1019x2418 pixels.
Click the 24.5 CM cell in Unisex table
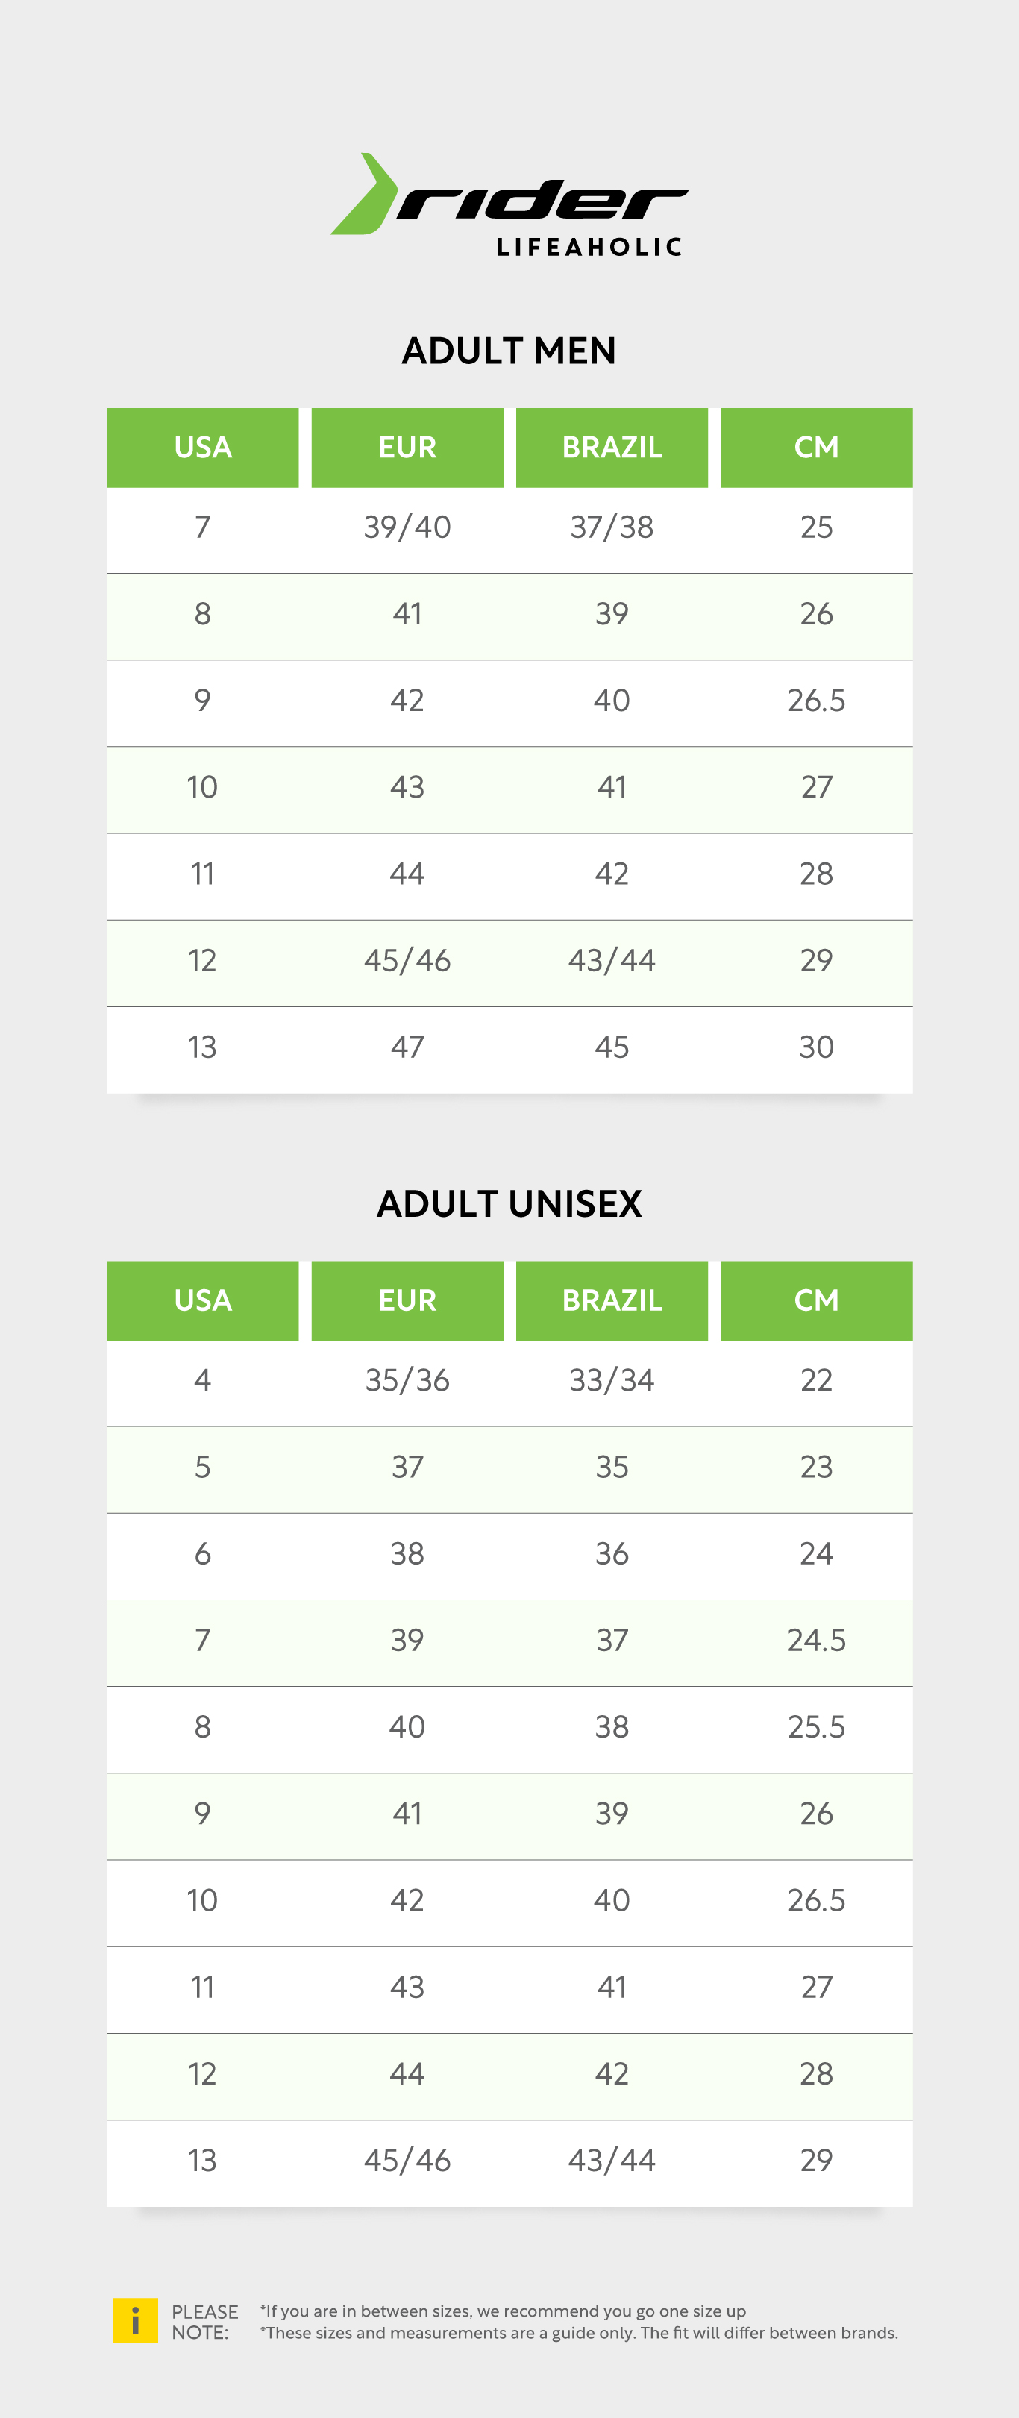pos(816,1641)
